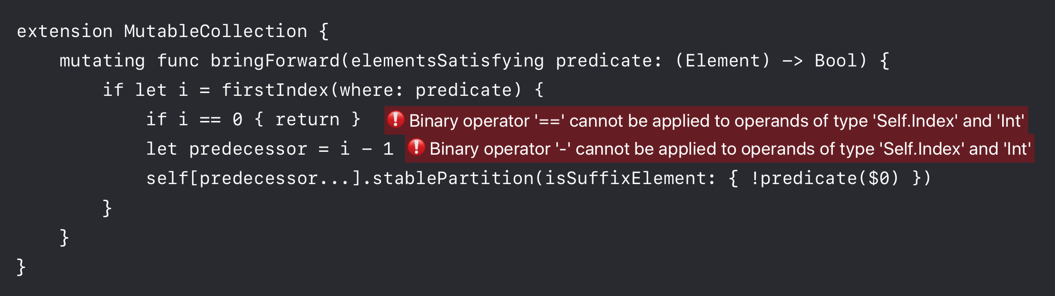Click the return keyword
Image resolution: width=1055 pixels, height=296 pixels.
point(307,120)
